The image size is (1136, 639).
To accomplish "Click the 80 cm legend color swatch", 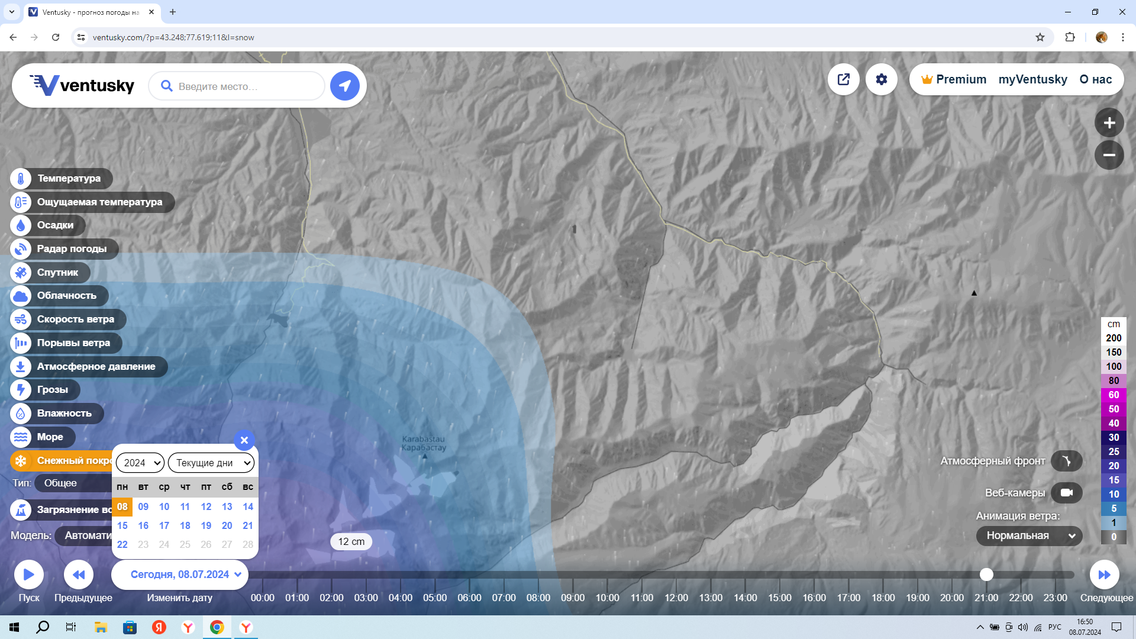I will [x=1114, y=380].
